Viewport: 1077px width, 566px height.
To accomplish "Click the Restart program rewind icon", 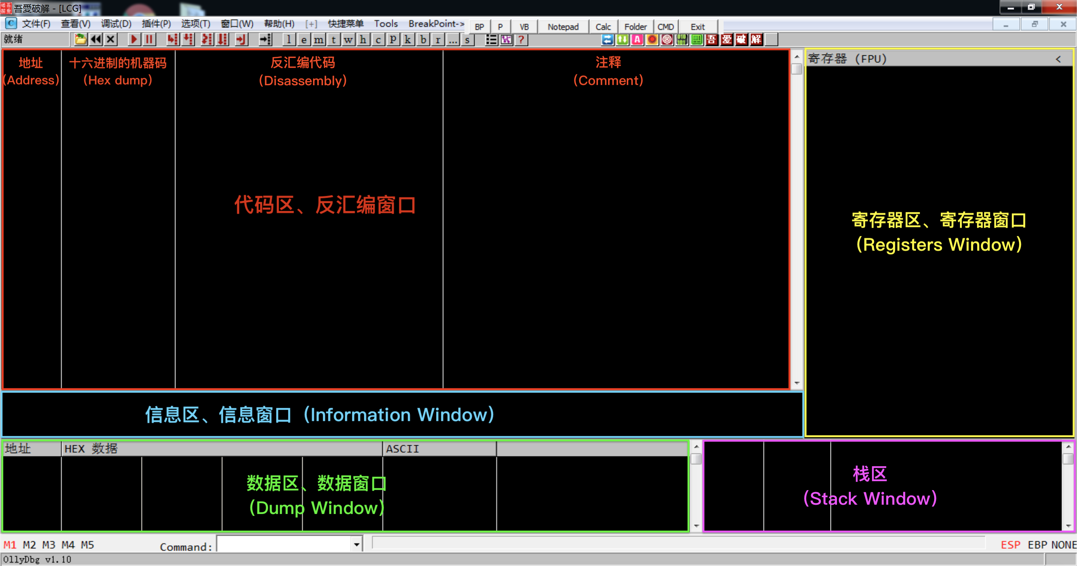I will 96,40.
